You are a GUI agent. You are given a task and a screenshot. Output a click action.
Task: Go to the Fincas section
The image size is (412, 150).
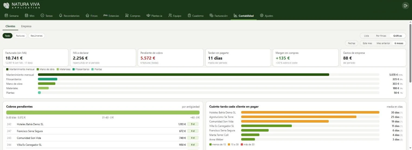click(x=92, y=16)
